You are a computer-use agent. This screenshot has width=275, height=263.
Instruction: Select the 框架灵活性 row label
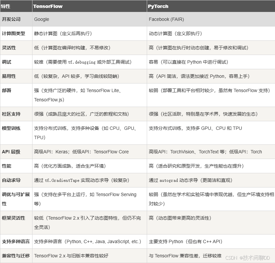point(16,223)
